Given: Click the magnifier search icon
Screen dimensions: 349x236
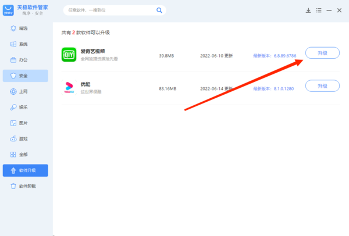Looking at the screenshot, I should click(159, 10).
